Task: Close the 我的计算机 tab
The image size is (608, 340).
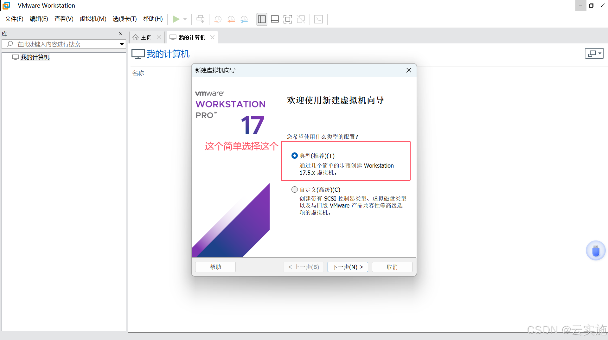Action: point(212,37)
